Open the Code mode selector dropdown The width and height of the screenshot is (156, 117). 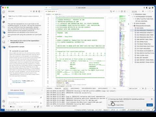12,107
